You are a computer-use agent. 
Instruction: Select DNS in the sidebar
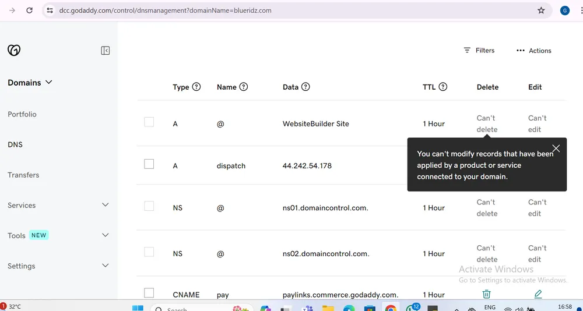tap(15, 144)
